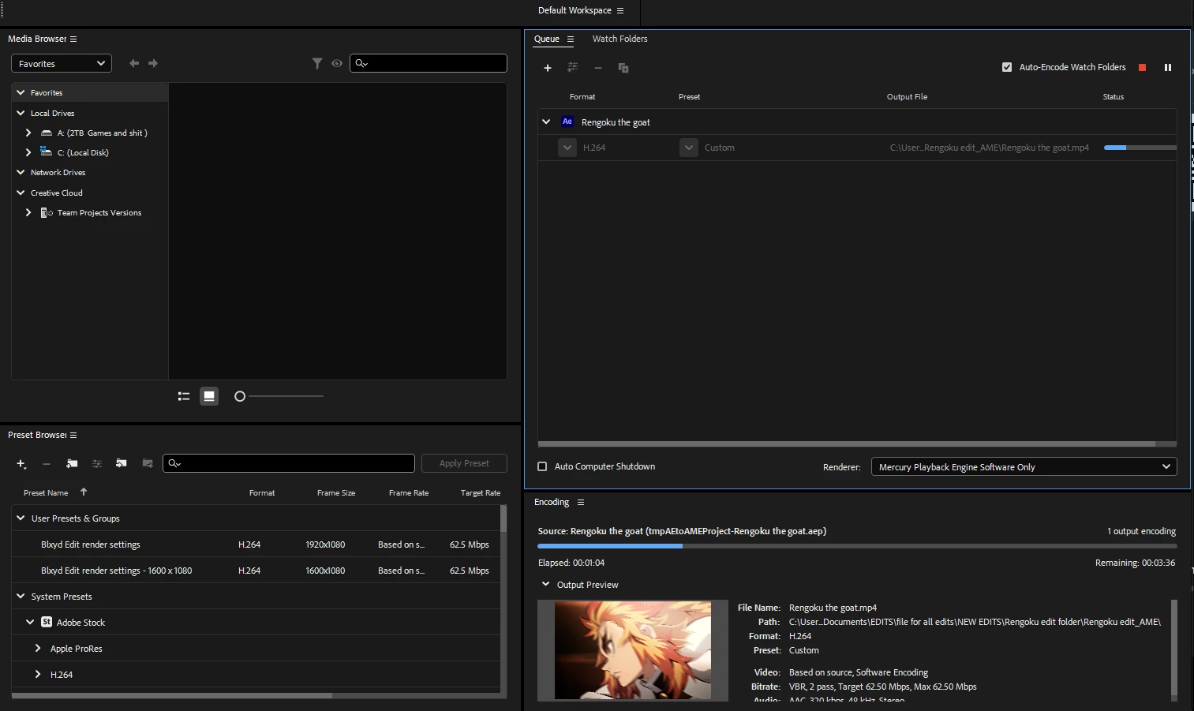Select the Preset Browser panel tab
1194x711 pixels.
(x=37, y=435)
